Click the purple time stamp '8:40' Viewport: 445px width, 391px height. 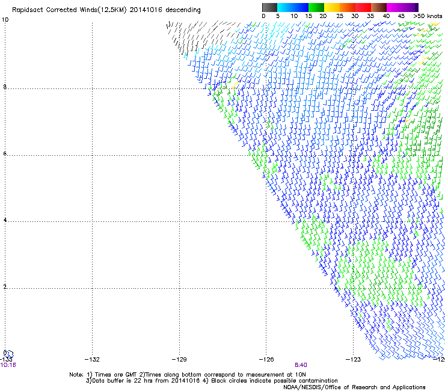point(301,365)
